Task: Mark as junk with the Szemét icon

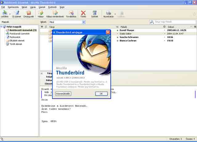Action: (94, 14)
